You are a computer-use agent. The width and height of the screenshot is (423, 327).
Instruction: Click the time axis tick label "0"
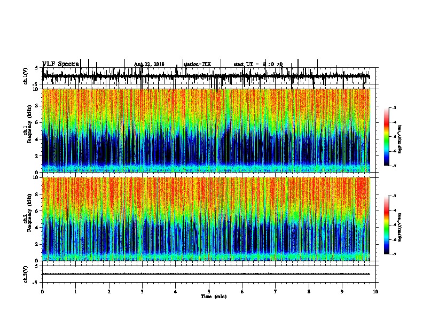pos(42,292)
